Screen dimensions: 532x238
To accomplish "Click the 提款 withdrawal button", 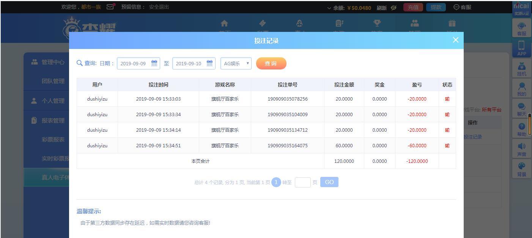I will coord(436,7).
